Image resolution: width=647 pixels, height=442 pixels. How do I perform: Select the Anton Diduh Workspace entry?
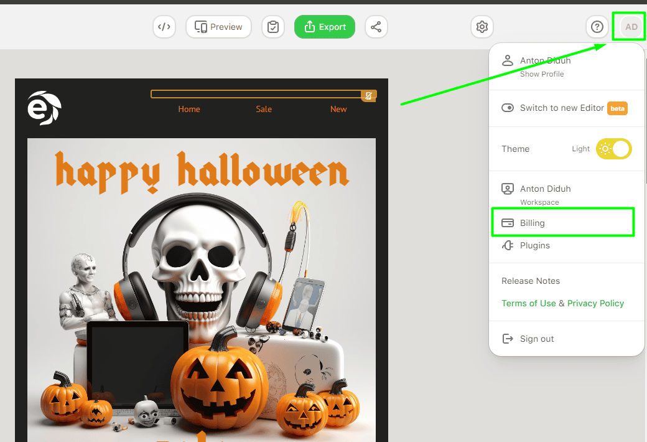point(544,194)
